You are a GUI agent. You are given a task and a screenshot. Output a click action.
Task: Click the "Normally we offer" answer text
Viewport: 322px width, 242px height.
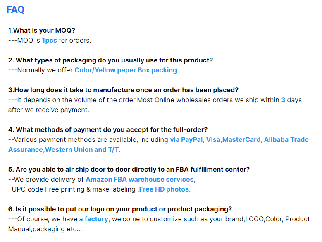pos(45,70)
